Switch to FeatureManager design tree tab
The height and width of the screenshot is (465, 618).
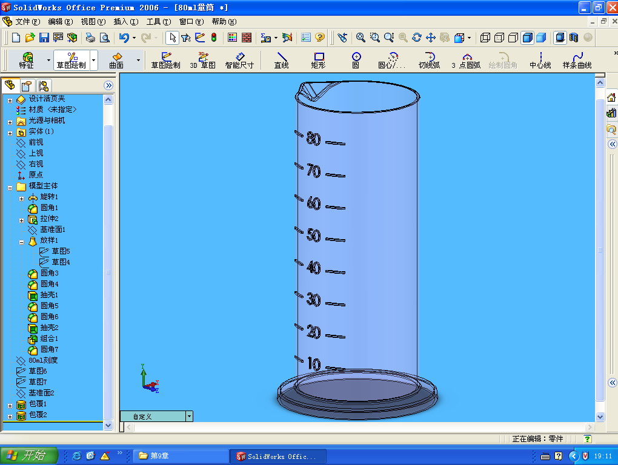(x=10, y=85)
